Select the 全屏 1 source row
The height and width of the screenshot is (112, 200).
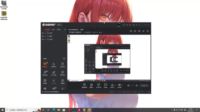pos(54,33)
